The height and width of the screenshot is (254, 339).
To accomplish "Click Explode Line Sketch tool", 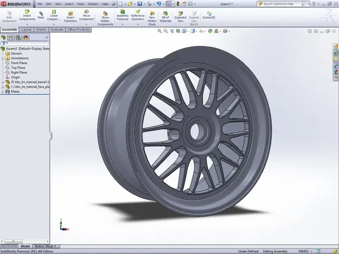I will [194, 19].
